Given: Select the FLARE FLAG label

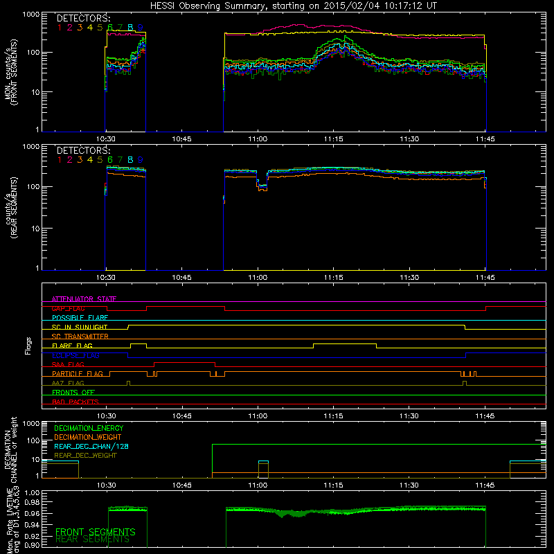Looking at the screenshot, I should tap(72, 346).
